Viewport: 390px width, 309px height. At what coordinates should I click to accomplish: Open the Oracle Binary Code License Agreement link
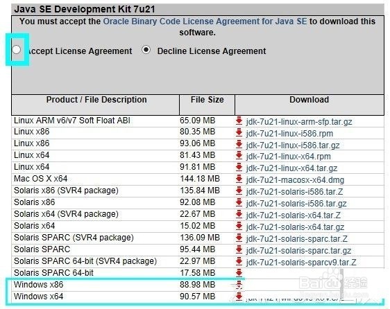205,21
